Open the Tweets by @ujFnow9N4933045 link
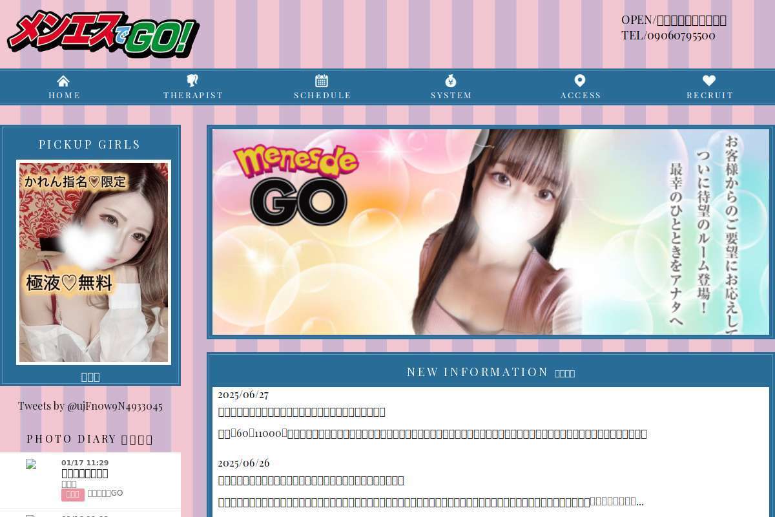 click(90, 406)
